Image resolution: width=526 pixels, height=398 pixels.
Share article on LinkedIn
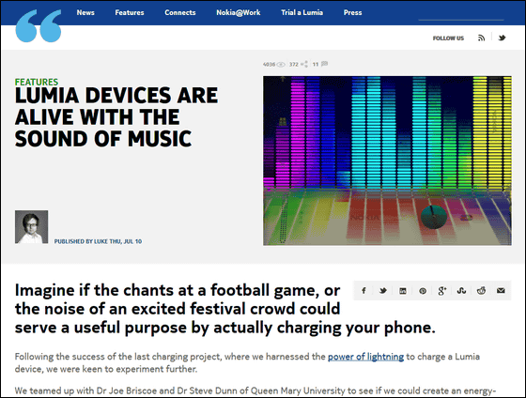[403, 291]
